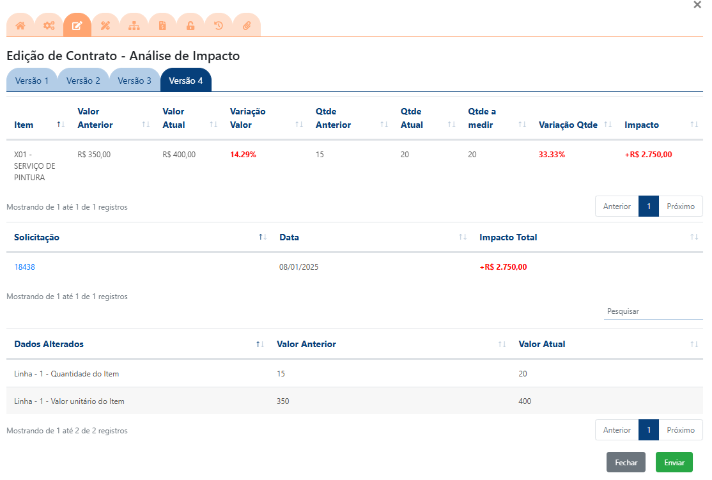Open the gears settings icon tab

point(49,26)
